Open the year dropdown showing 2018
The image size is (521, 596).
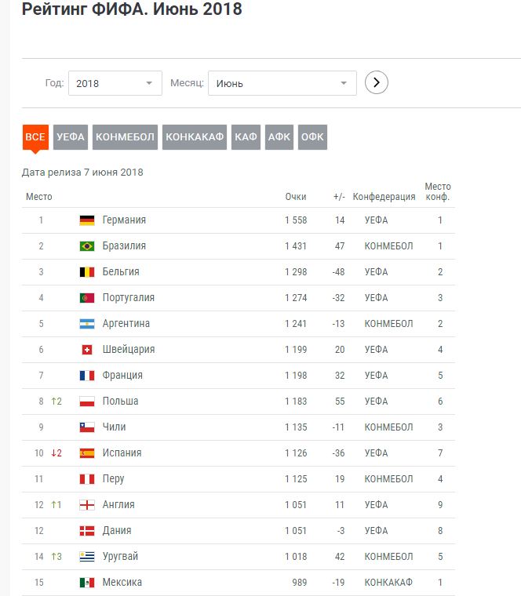pos(115,83)
